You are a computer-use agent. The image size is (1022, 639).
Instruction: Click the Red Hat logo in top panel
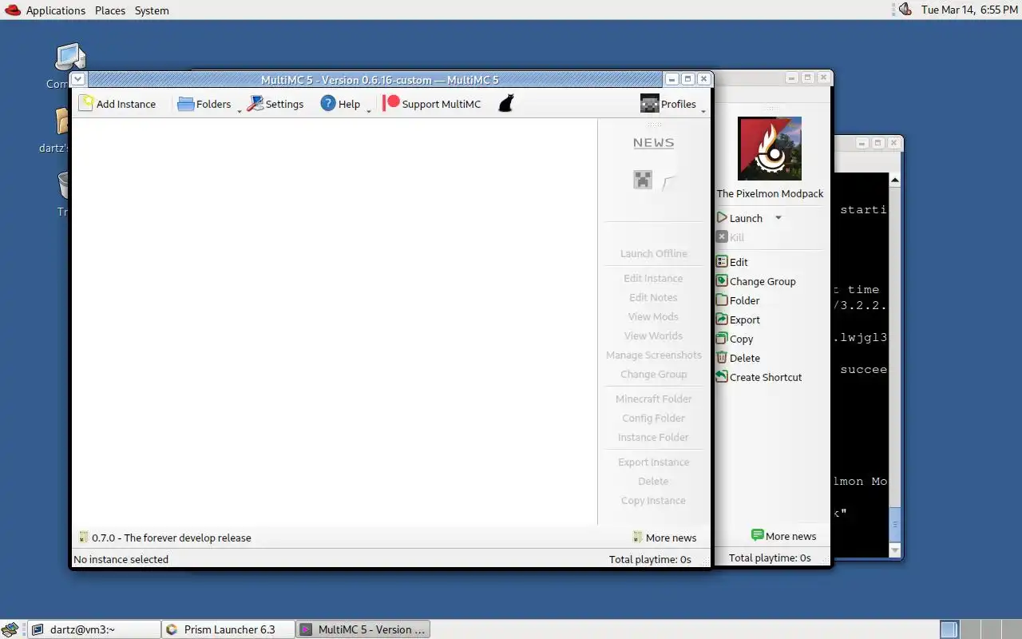(x=12, y=10)
